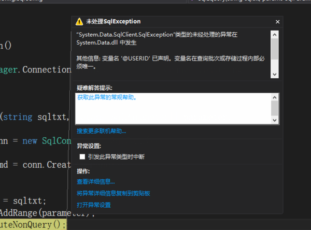The height and width of the screenshot is (230, 311).
Task: Click the 疑难解答提示 label
Action: coord(94,88)
